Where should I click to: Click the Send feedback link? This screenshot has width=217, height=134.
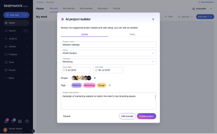coord(206,2)
